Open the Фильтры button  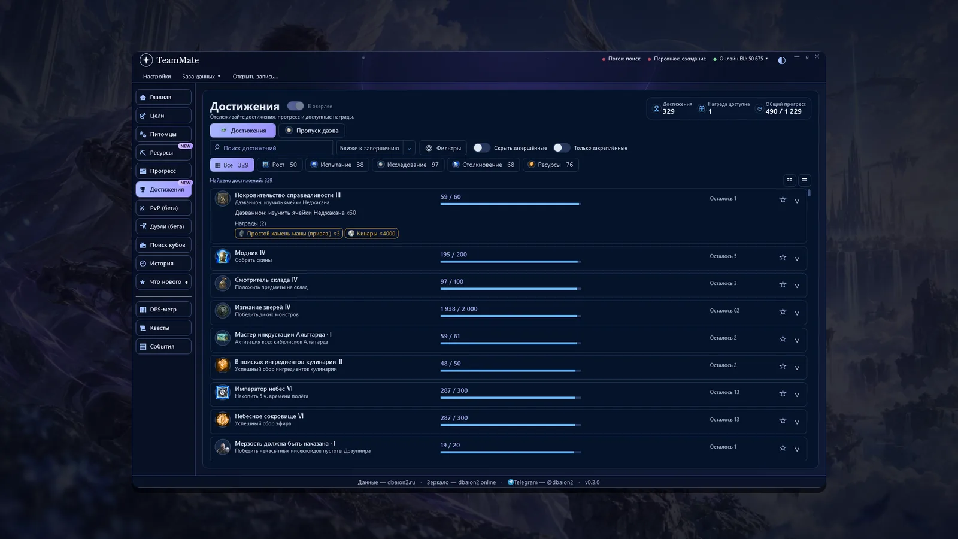pyautogui.click(x=443, y=148)
